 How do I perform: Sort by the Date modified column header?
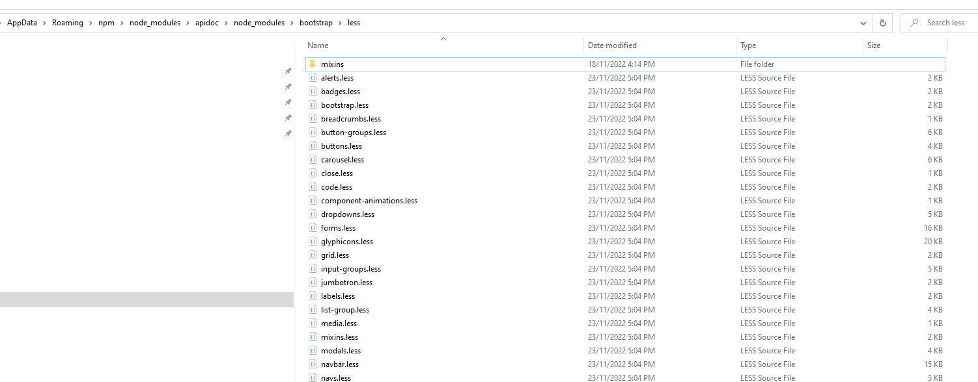pyautogui.click(x=612, y=45)
